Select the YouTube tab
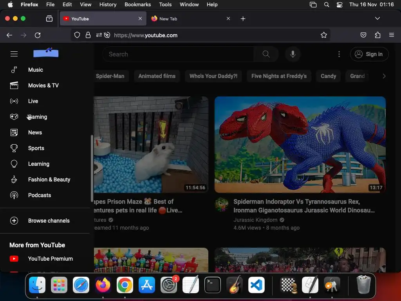The width and height of the screenshot is (401, 301). click(103, 19)
